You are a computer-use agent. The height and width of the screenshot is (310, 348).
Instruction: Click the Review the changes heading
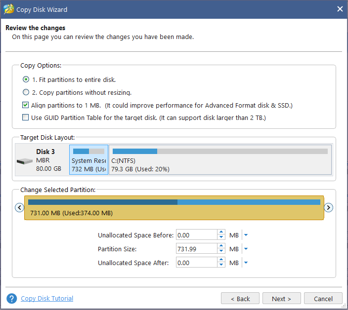(36, 28)
